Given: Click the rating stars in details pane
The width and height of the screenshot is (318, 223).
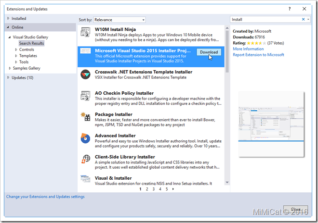Looking at the screenshot, I should (256, 43).
